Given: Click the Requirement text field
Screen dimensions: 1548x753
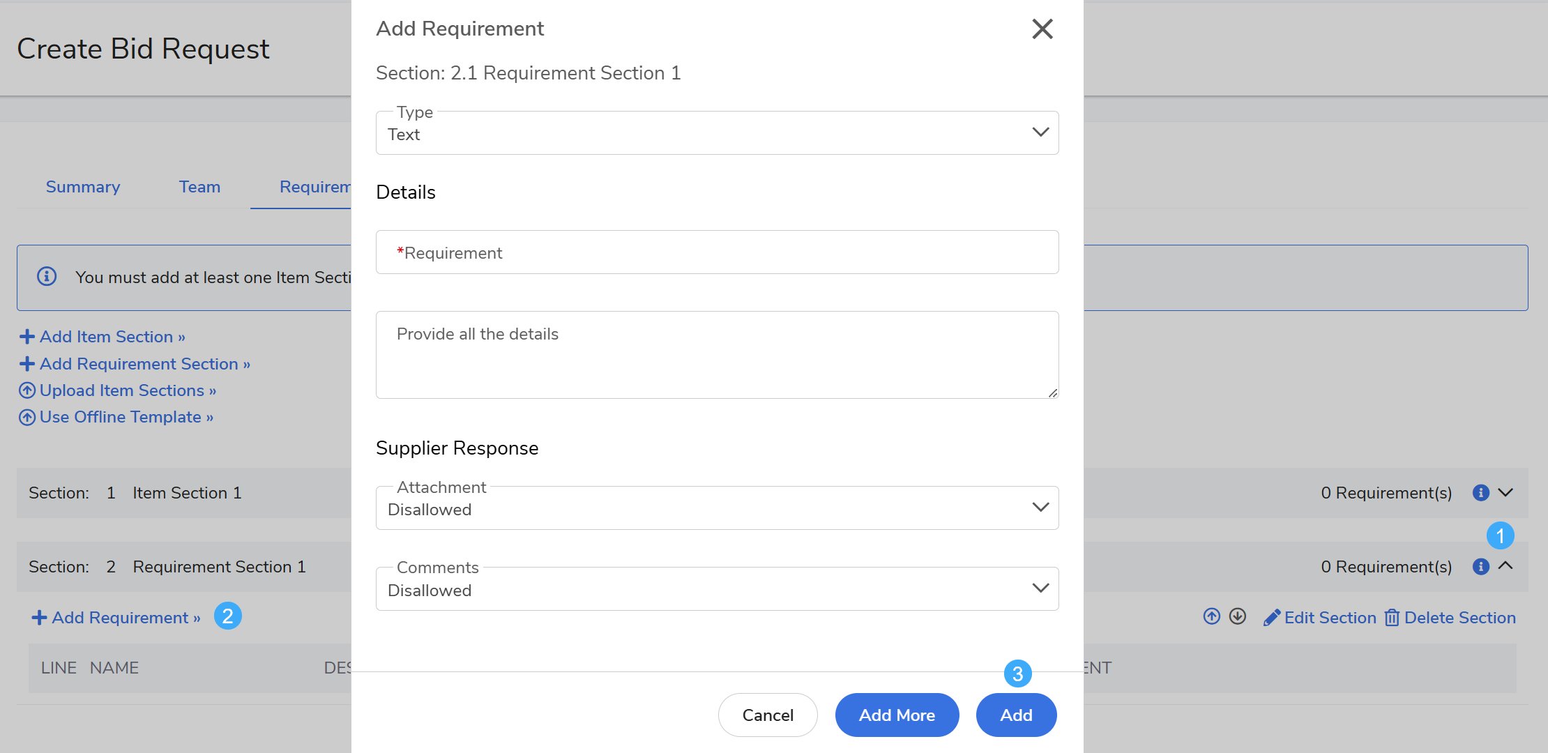Looking at the screenshot, I should (717, 252).
